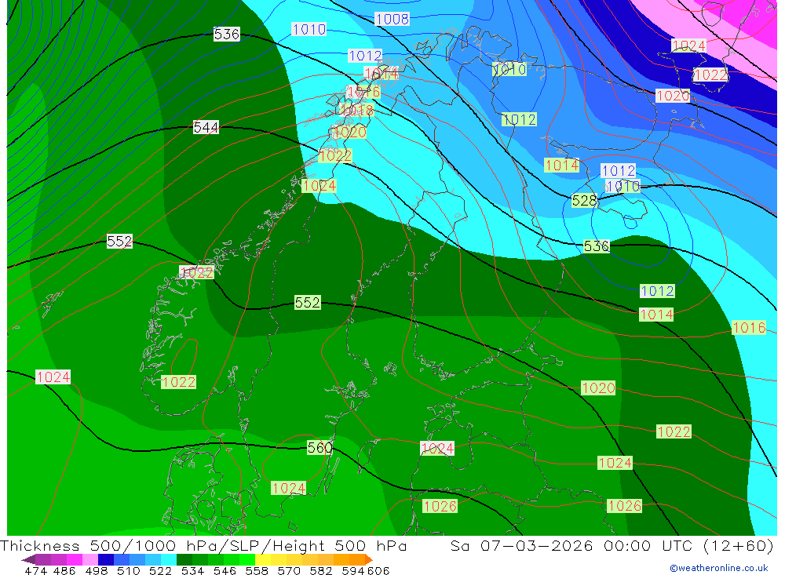Click the legend value '474'
Viewport: 785px width, 575px height.
[35, 570]
